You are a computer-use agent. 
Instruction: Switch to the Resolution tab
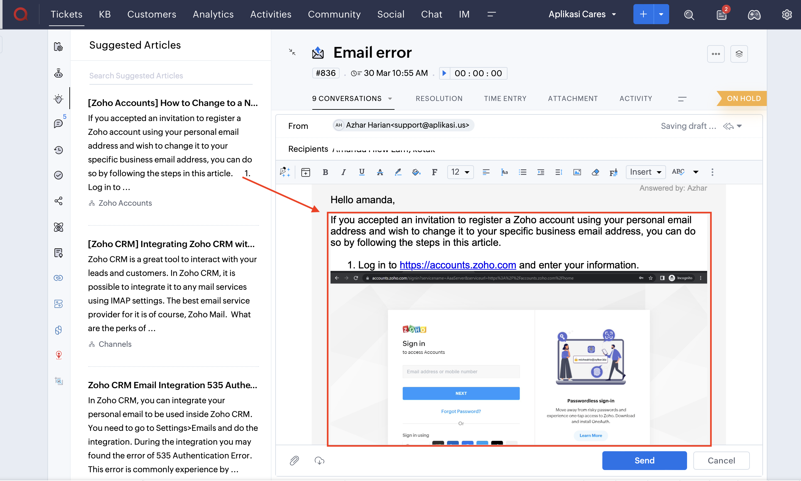coord(439,98)
